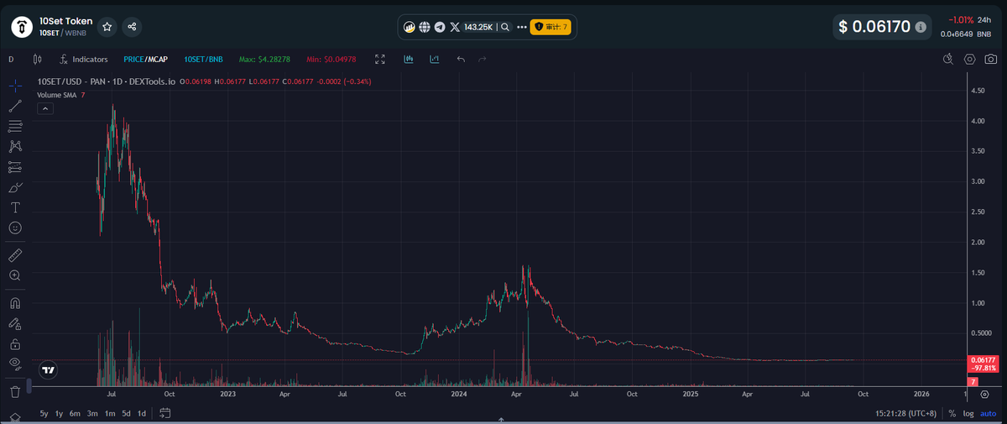Toggle the 10SET/BNB pair price
The image size is (1007, 424).
point(203,60)
